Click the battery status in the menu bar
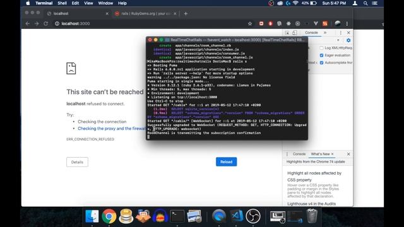 point(309,3)
